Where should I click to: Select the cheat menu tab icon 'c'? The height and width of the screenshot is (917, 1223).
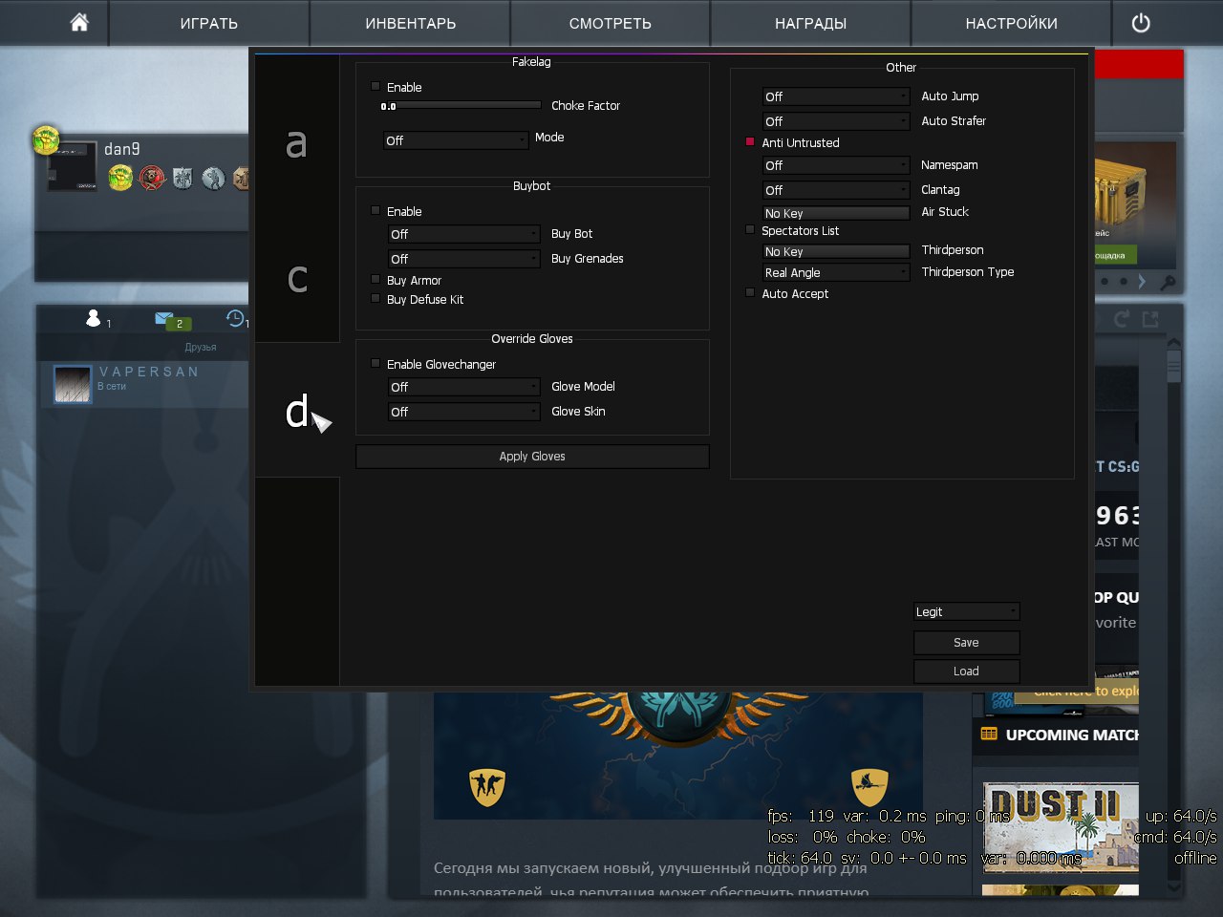[297, 278]
